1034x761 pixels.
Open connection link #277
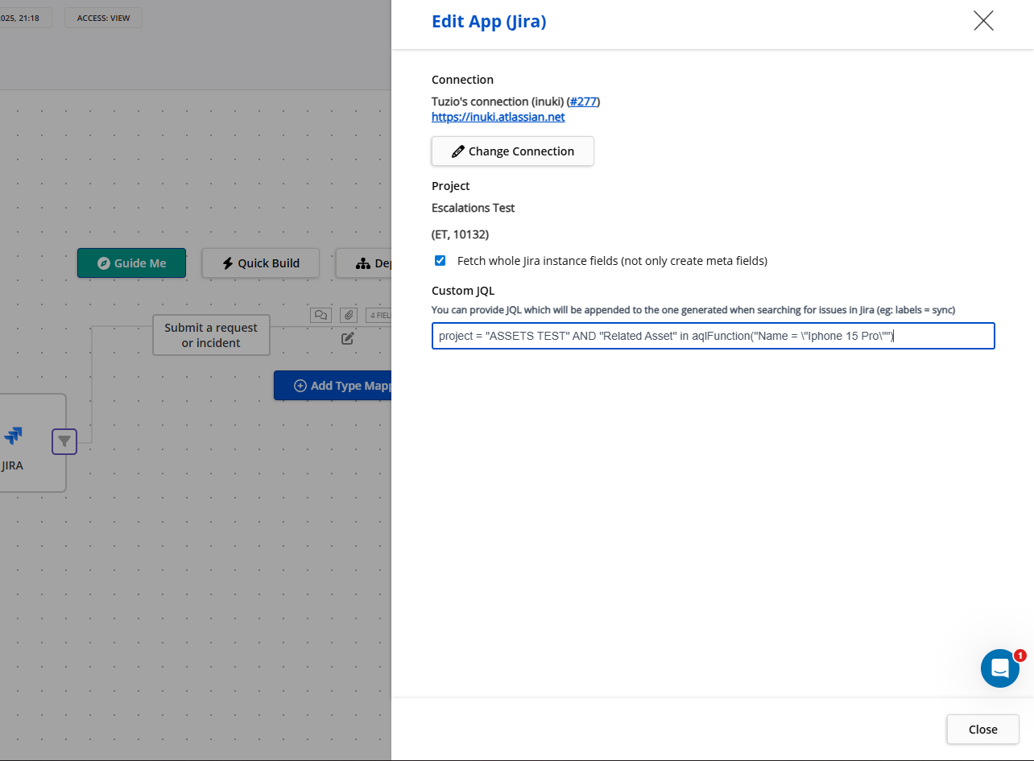pos(584,101)
